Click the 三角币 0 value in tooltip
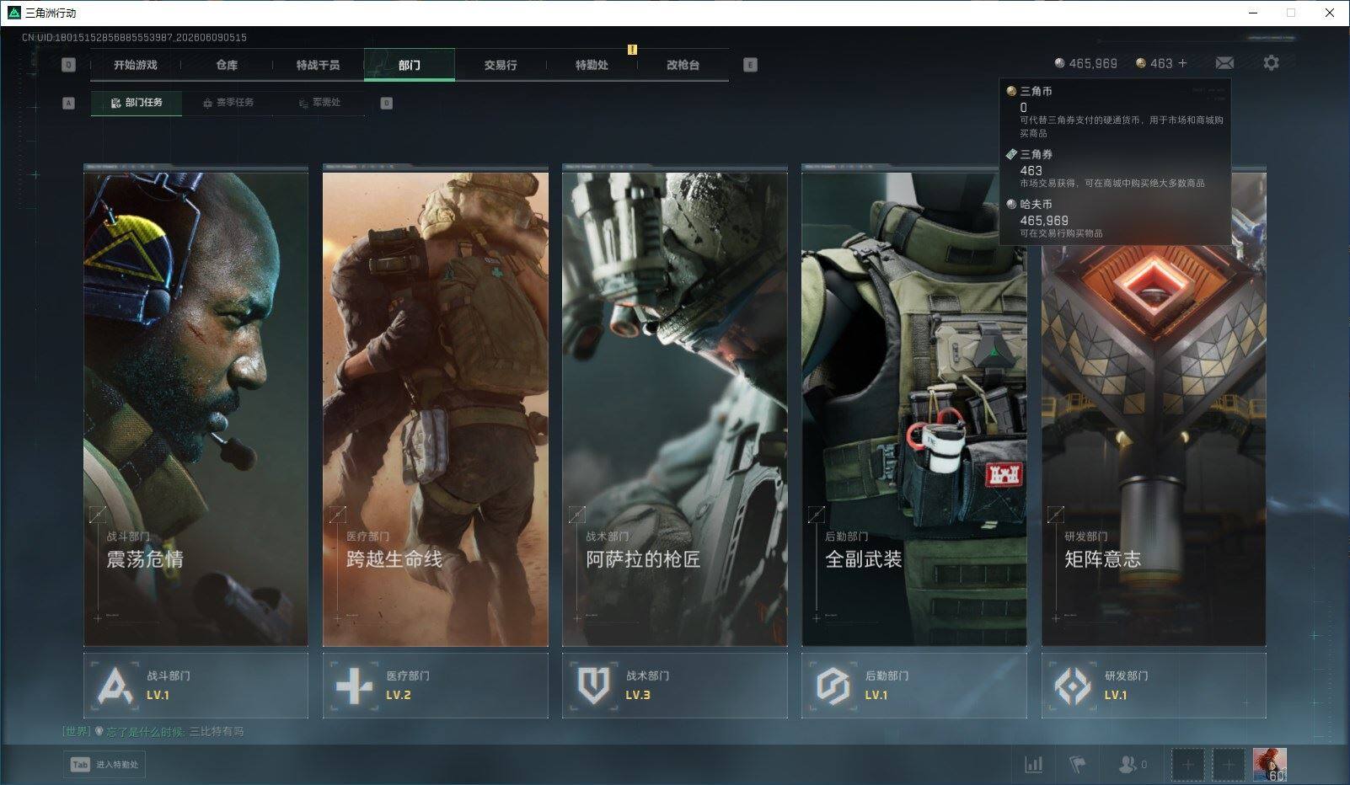The height and width of the screenshot is (785, 1350). tap(1023, 108)
